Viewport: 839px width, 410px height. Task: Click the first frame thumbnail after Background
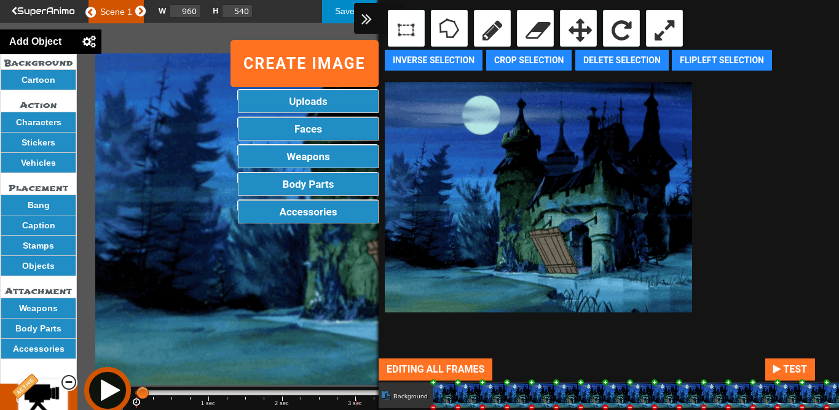click(x=445, y=395)
